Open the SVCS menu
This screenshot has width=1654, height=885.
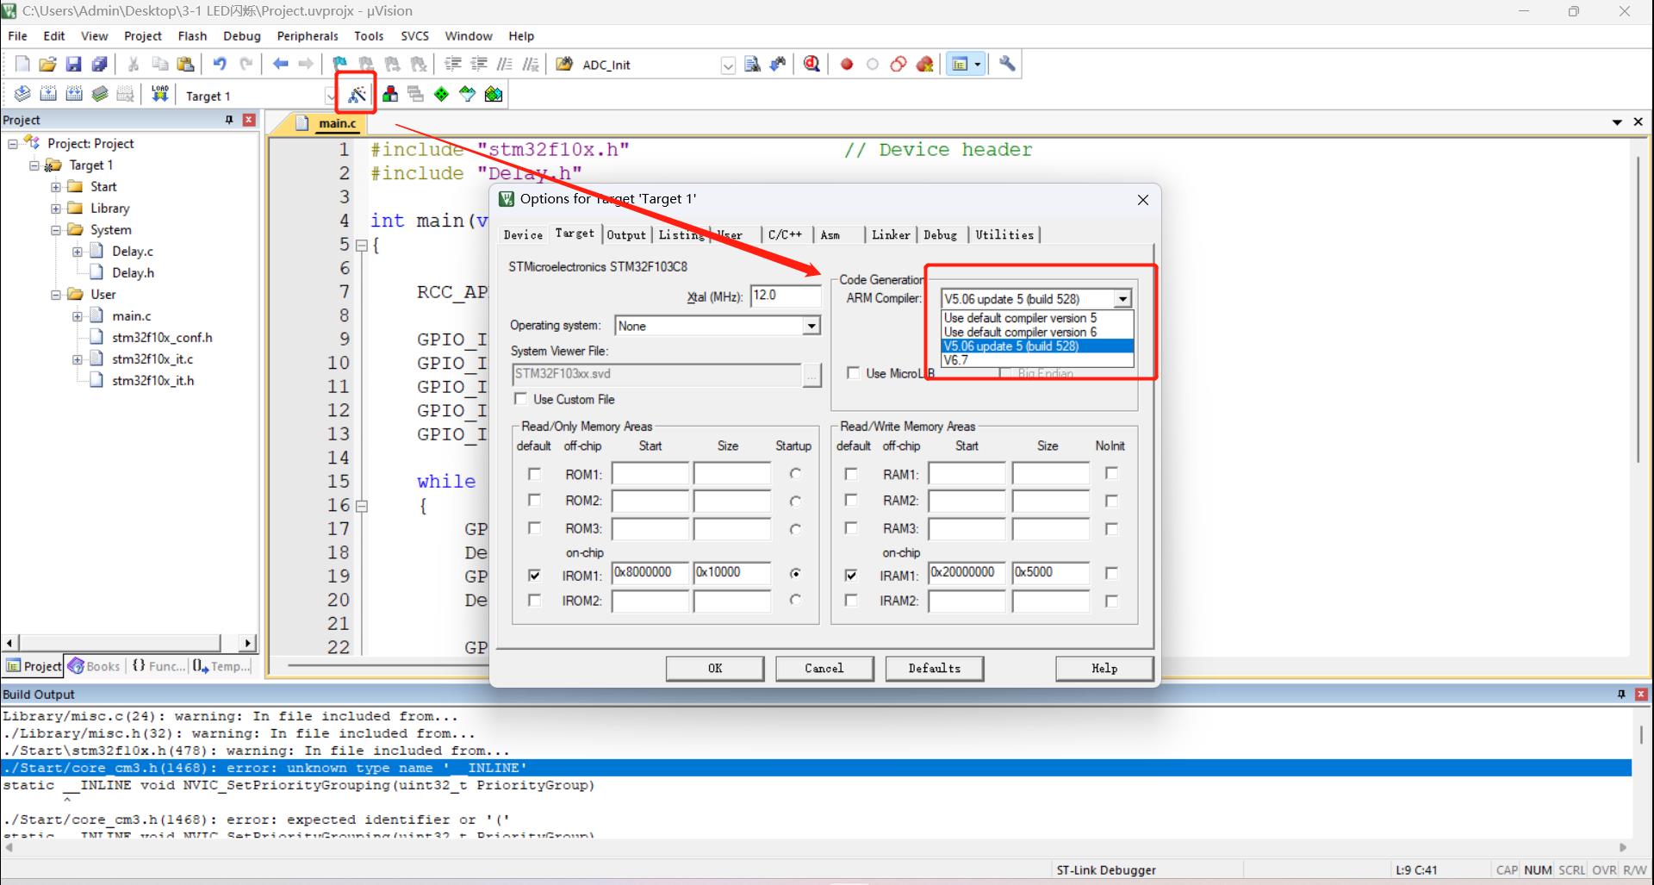pyautogui.click(x=414, y=36)
